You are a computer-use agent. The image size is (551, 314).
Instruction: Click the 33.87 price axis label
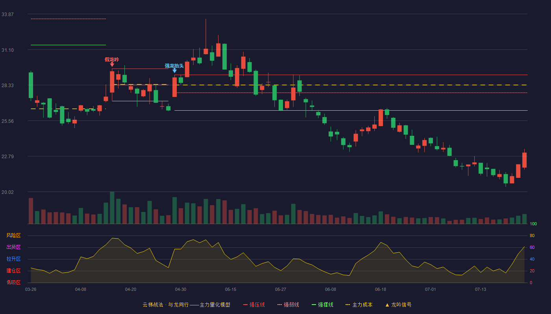click(7, 15)
